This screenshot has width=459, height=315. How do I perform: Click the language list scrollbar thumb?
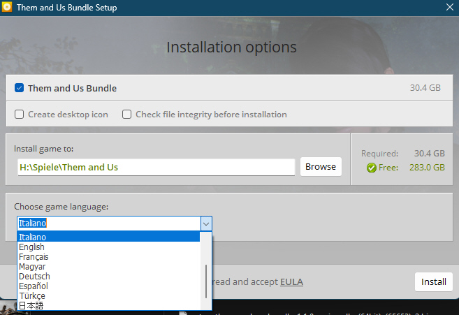coord(206,281)
